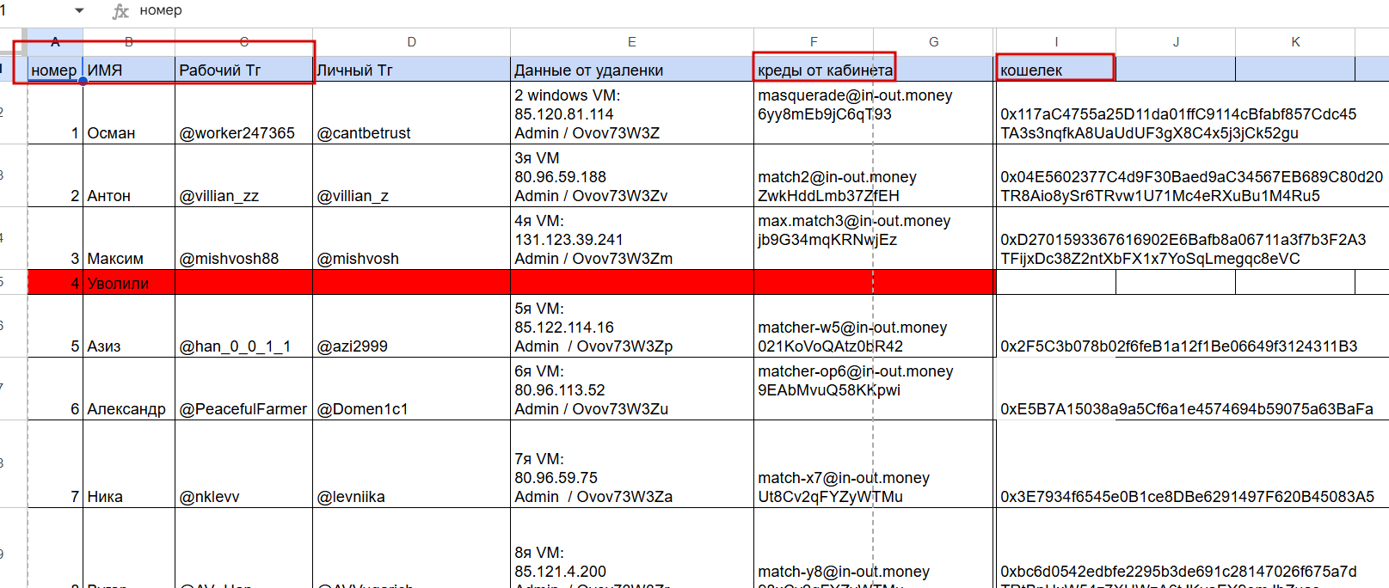The image size is (1389, 588).
Task: Click number cell '7' in Ника's row
Action: click(x=55, y=464)
